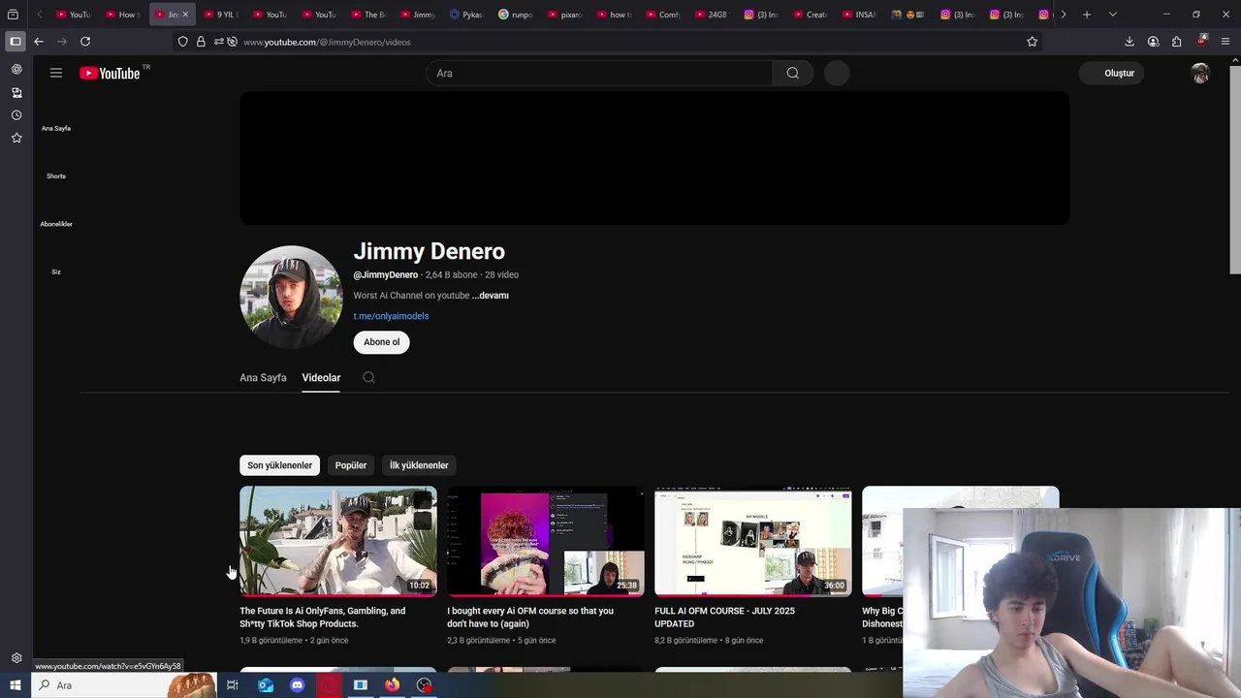The width and height of the screenshot is (1241, 698).
Task: Open the account avatar menu on YouTube
Action: coord(1200,73)
